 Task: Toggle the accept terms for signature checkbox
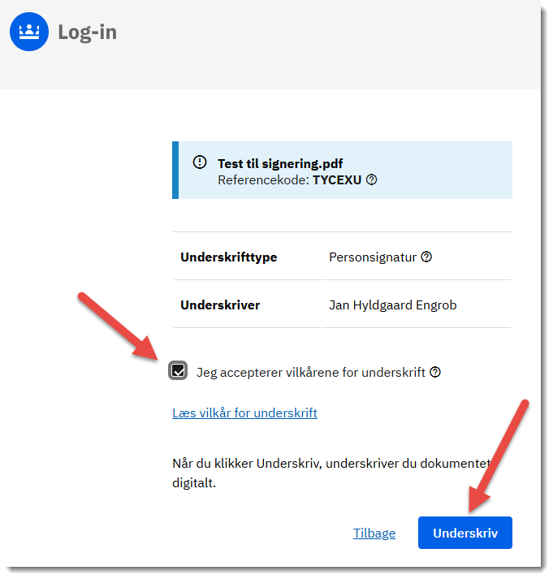178,371
